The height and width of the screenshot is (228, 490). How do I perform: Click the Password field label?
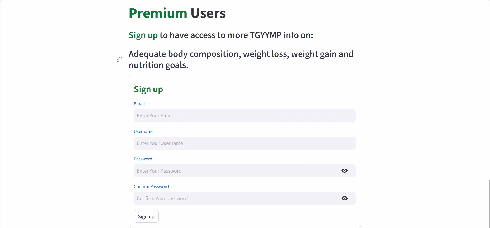[143, 159]
